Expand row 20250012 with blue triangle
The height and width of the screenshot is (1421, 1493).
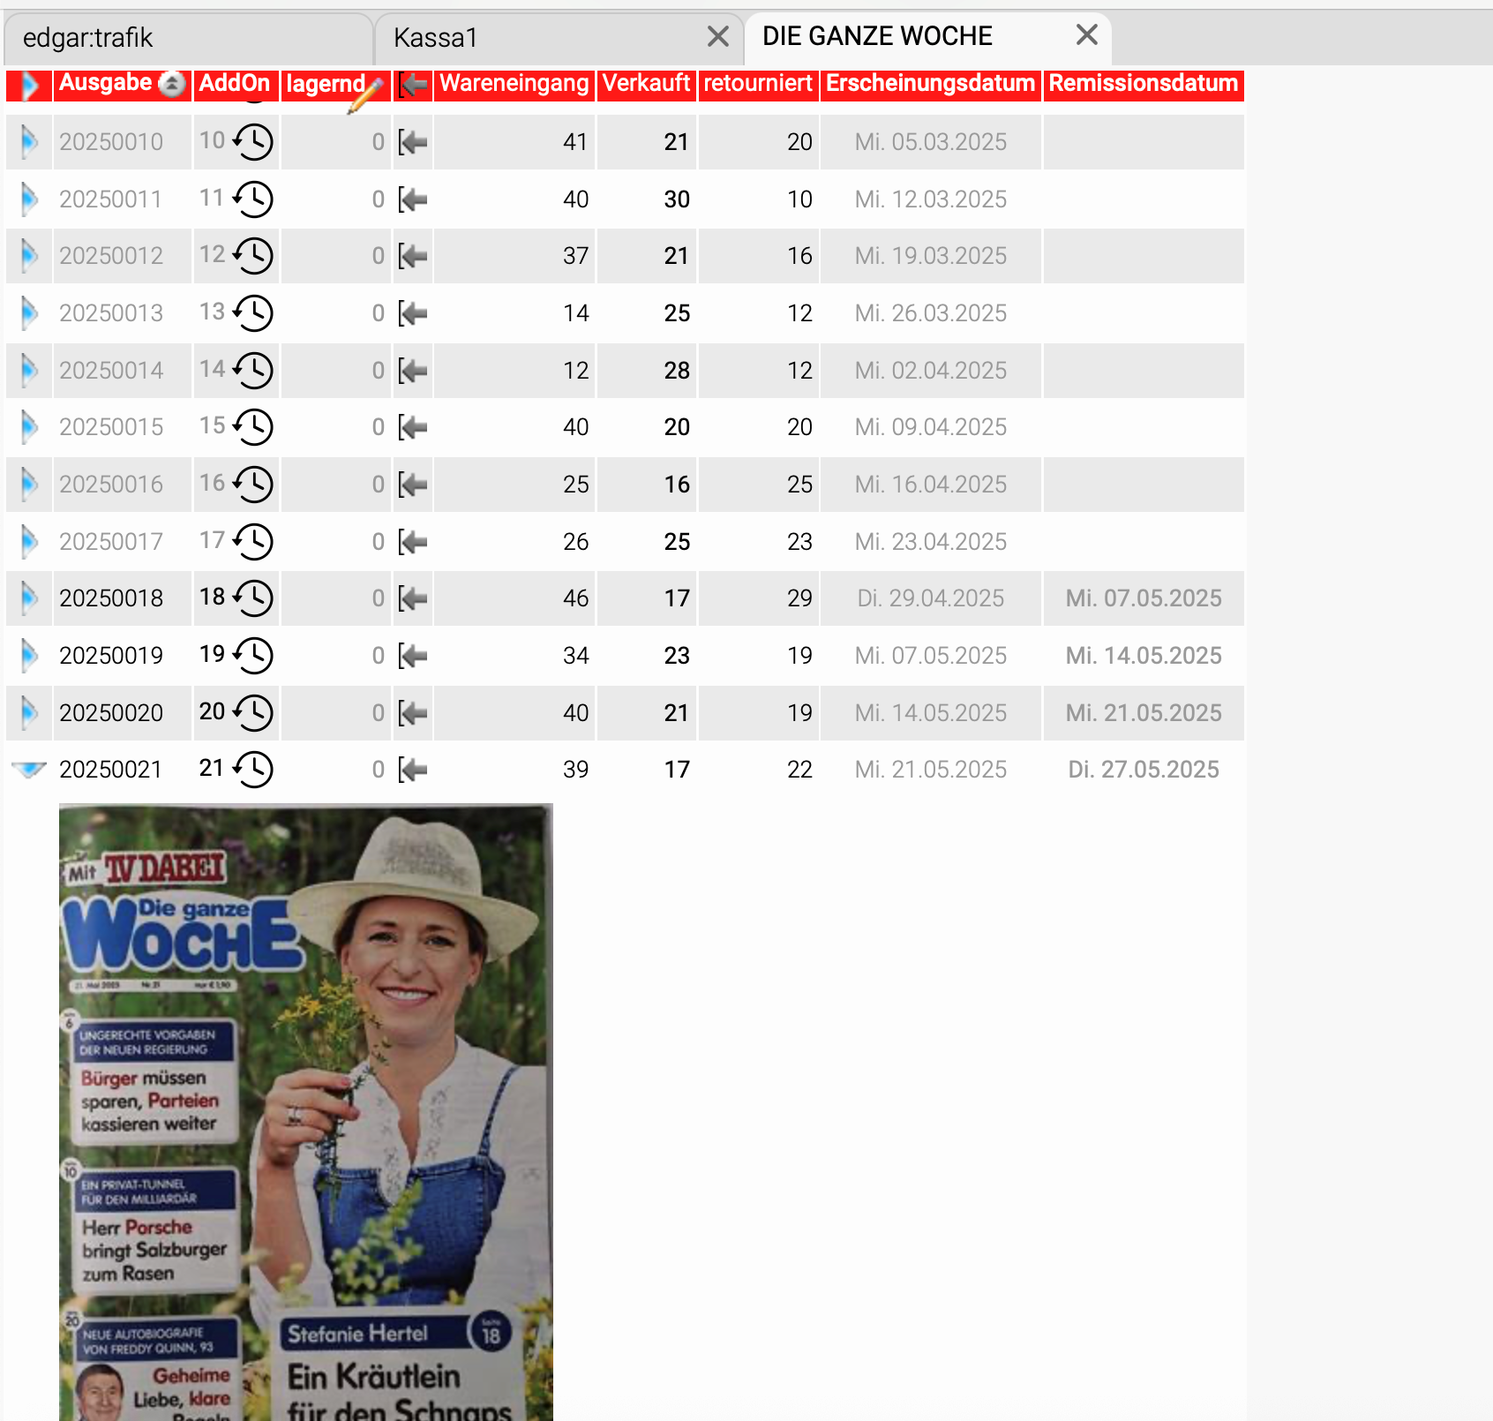coord(29,256)
